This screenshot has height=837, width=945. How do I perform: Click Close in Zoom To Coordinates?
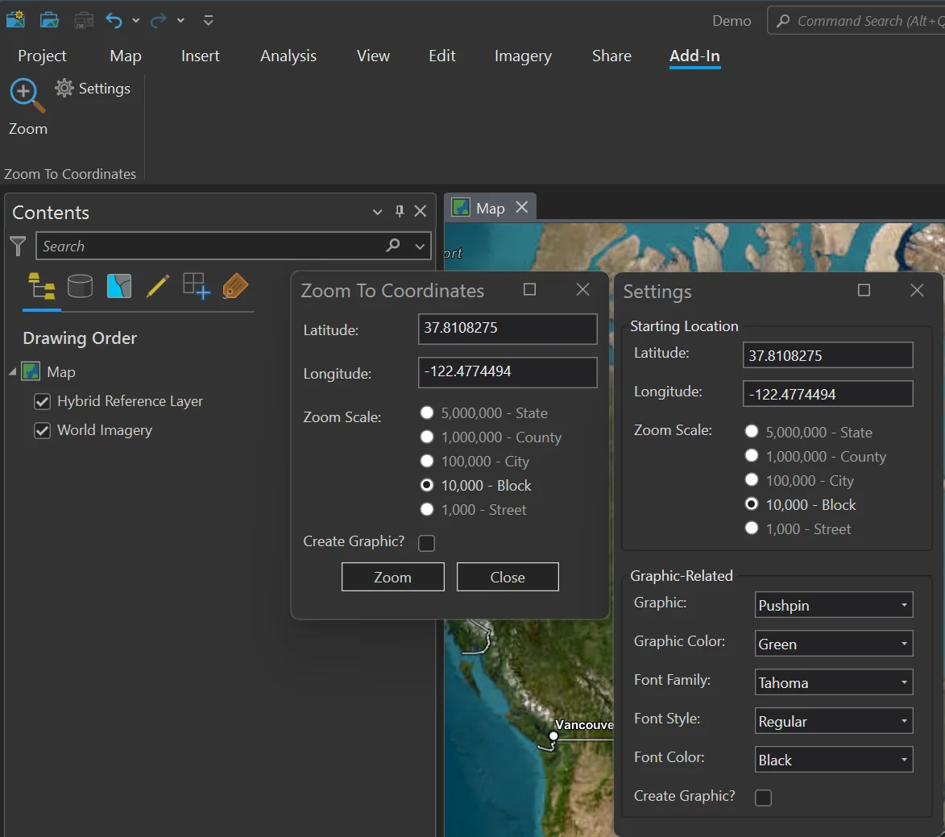pyautogui.click(x=507, y=576)
